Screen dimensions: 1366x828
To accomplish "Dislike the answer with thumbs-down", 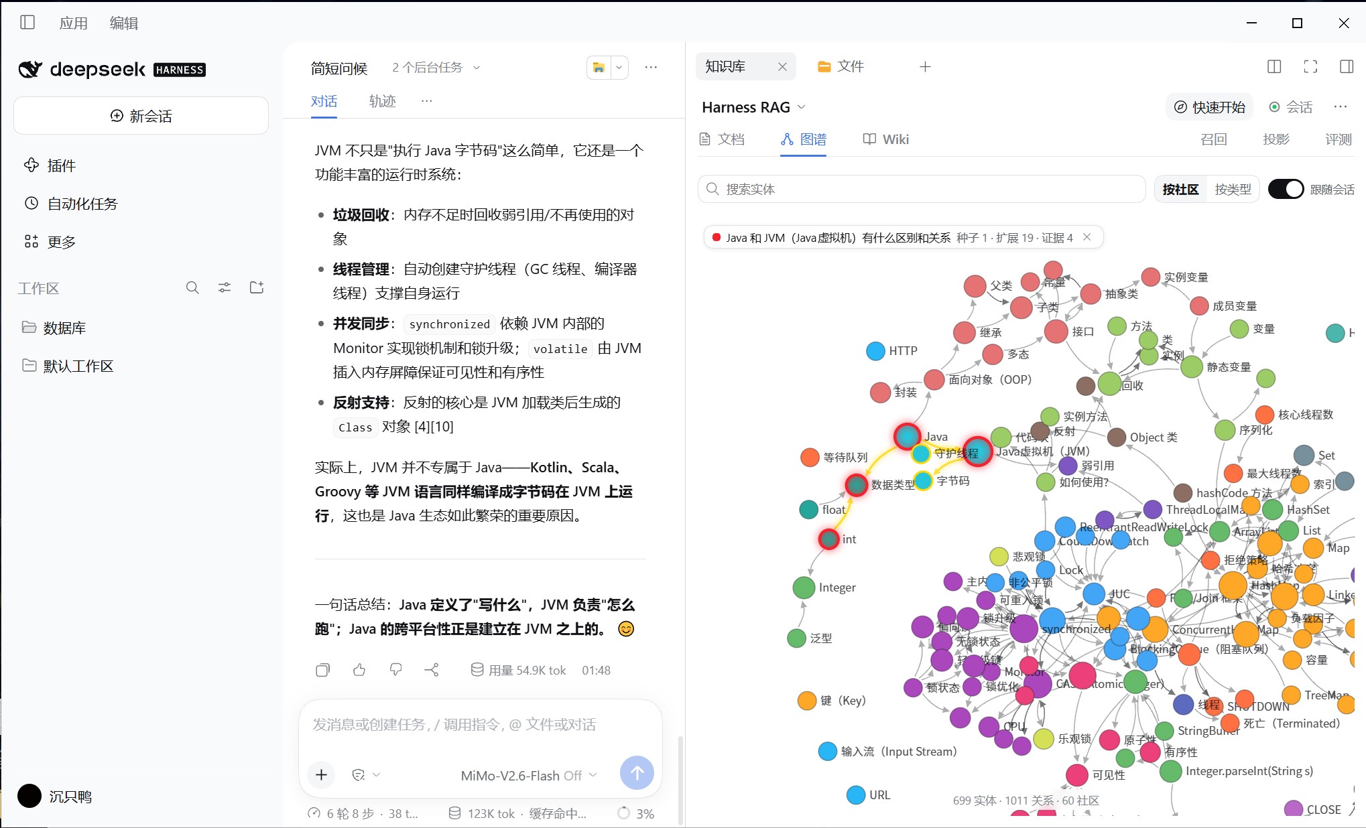I will 396,670.
